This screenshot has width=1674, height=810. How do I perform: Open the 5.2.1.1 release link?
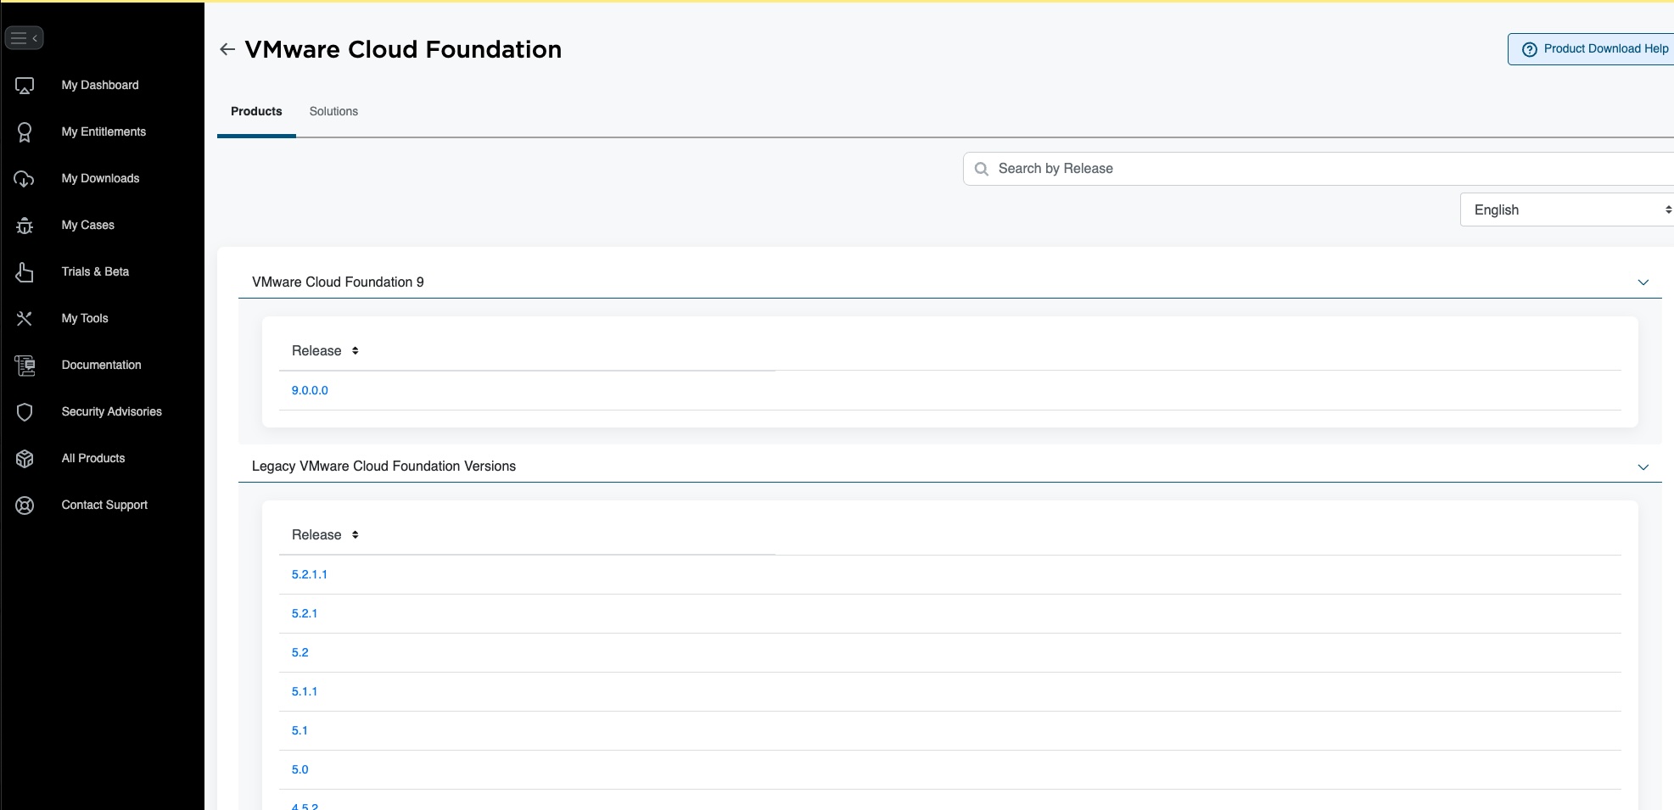pyautogui.click(x=310, y=574)
